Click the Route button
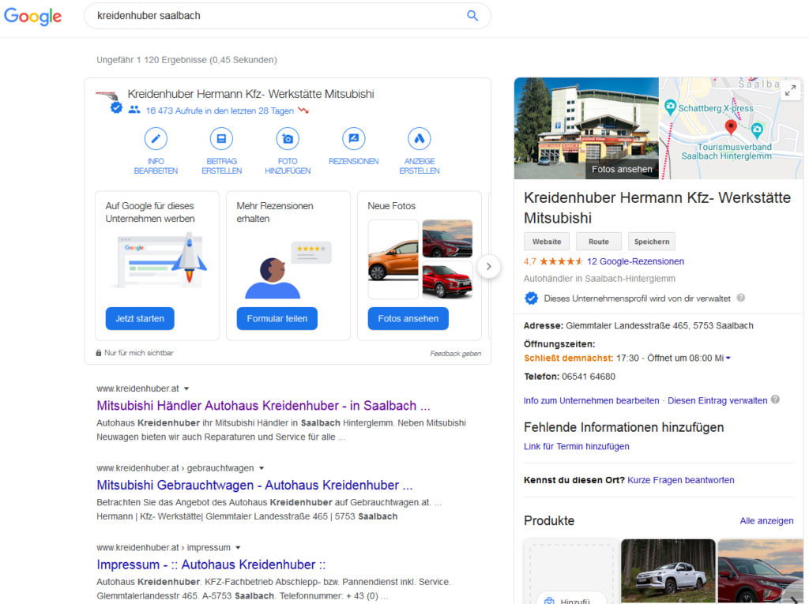This screenshot has height=604, width=809. coord(599,242)
